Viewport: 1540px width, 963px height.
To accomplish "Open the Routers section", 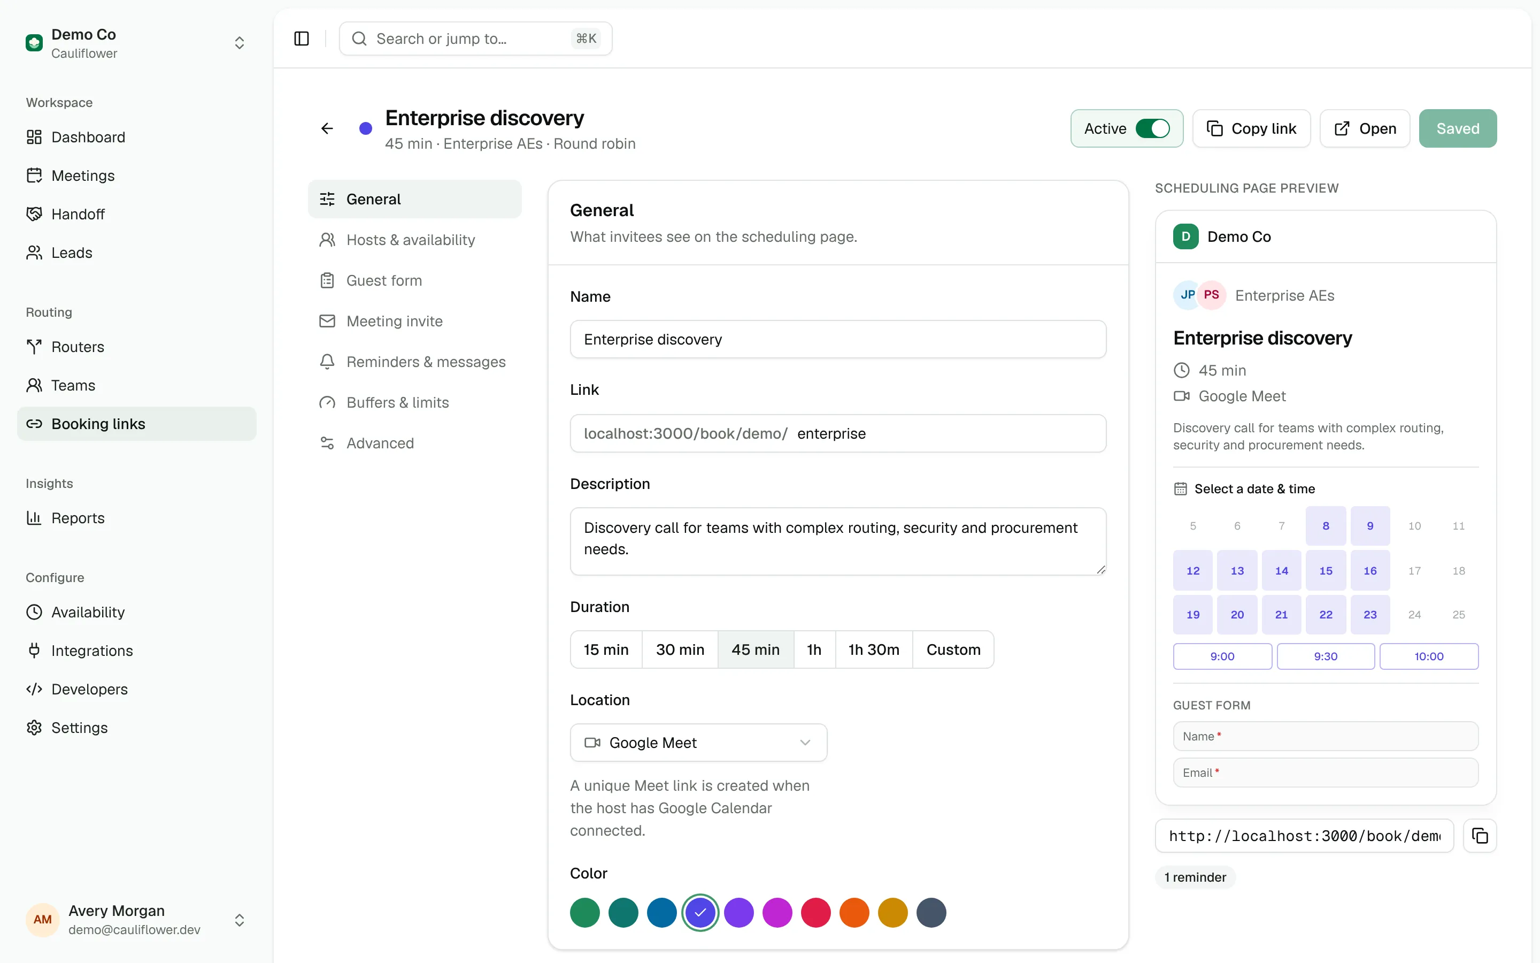I will 137,347.
